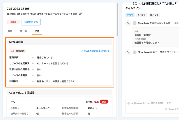Click the 未解決 status badge
Viewport: 179px width, 120px height.
[x=13, y=22]
